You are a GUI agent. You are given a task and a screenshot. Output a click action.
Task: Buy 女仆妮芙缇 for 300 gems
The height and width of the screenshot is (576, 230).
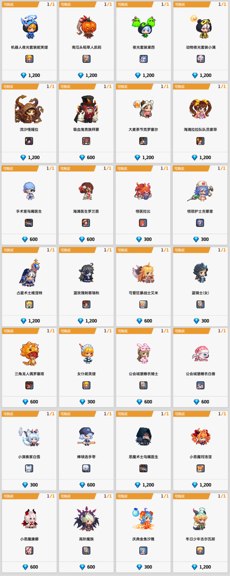tap(87, 402)
